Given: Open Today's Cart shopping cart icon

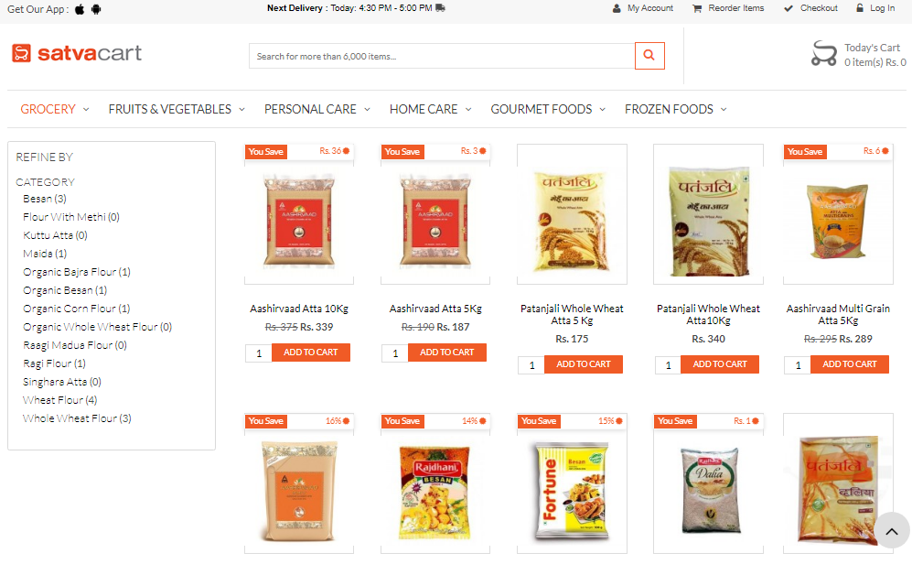Looking at the screenshot, I should coord(823,53).
